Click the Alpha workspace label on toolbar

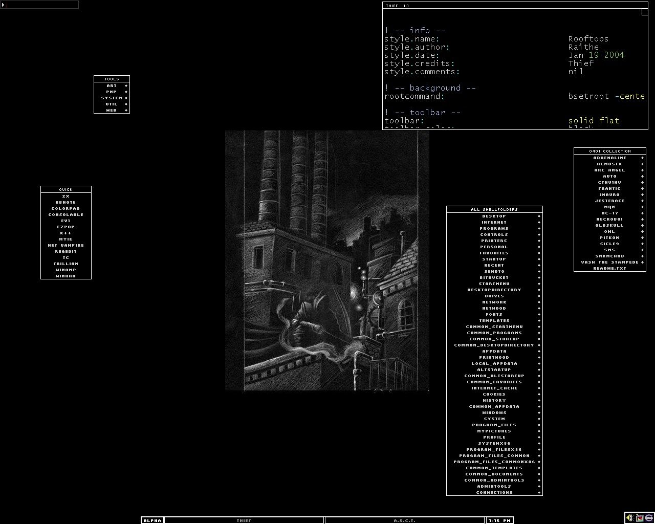click(152, 520)
